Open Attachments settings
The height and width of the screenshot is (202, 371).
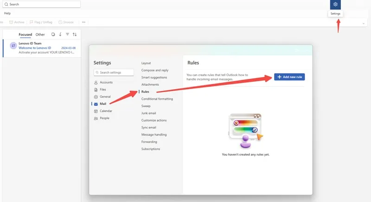(150, 85)
